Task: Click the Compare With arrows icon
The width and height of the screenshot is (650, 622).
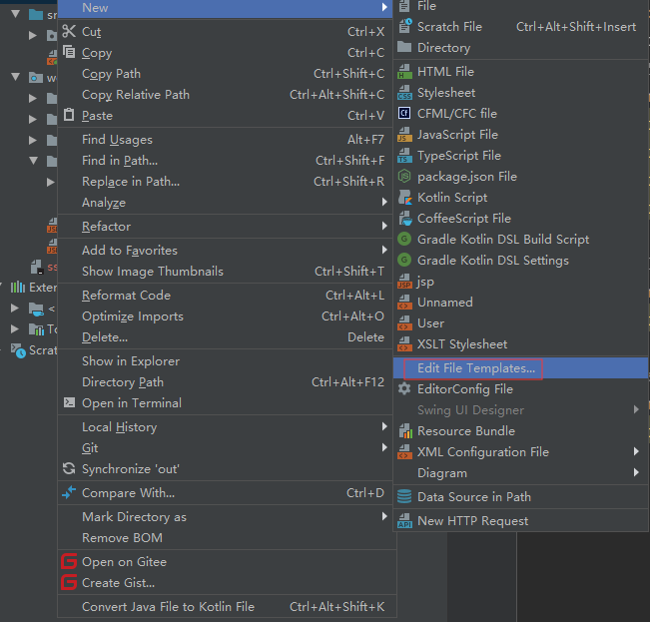Action: pyautogui.click(x=69, y=492)
